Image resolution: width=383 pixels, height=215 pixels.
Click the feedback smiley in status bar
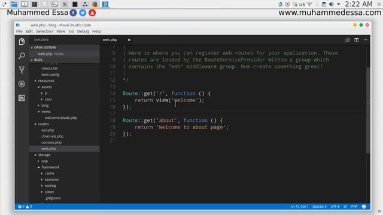tap(364, 207)
